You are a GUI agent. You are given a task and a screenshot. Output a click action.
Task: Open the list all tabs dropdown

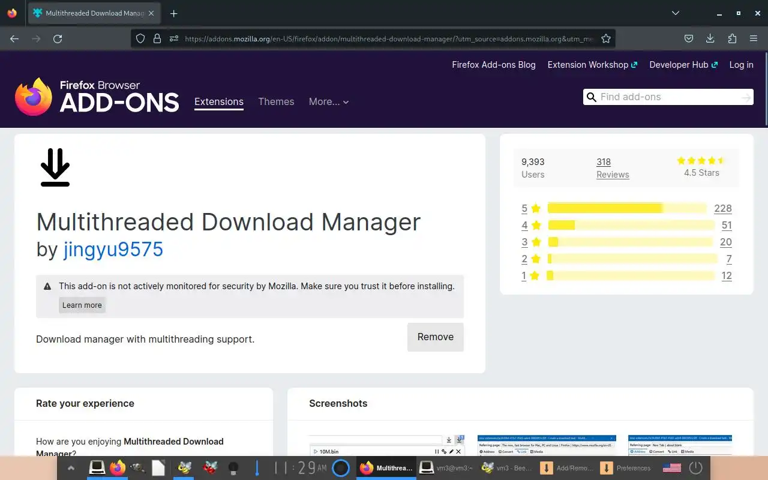coord(676,13)
